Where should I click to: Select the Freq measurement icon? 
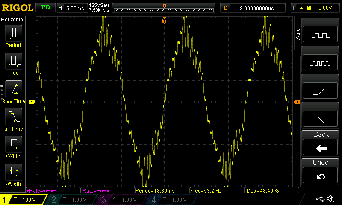14,61
